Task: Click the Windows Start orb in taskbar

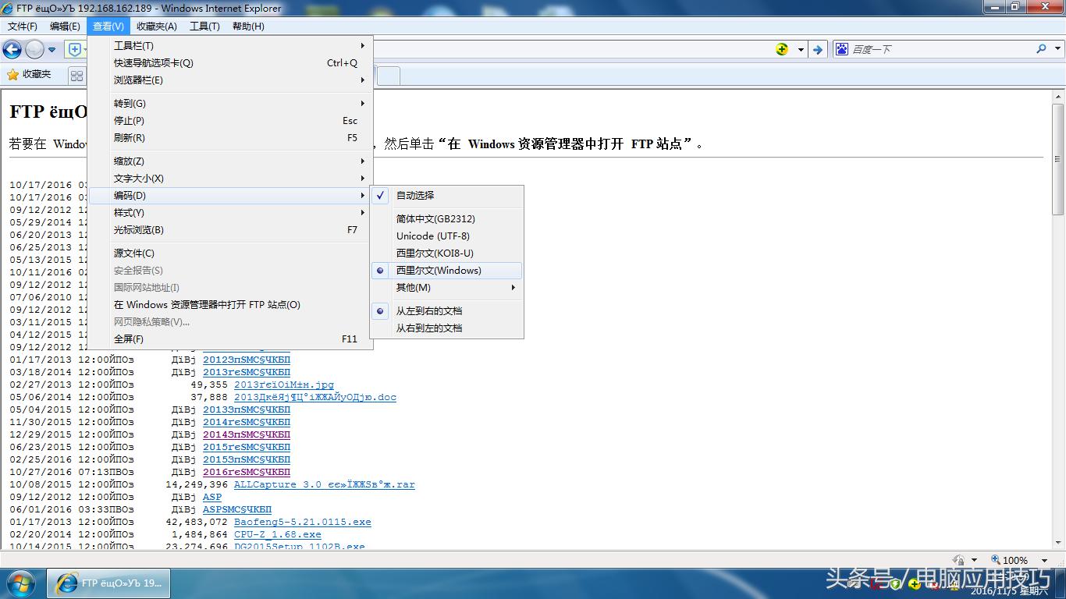Action: pyautogui.click(x=20, y=583)
